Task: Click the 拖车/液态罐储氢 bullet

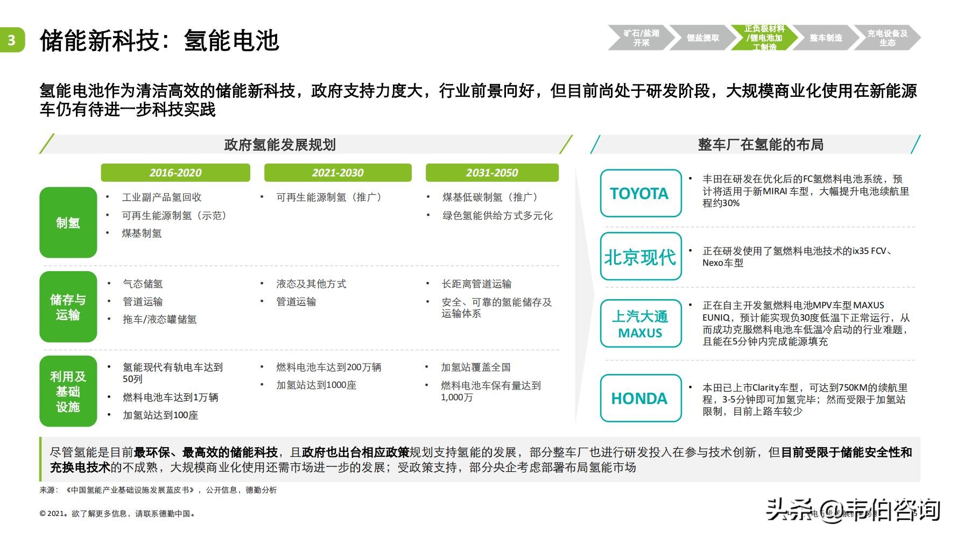Action: pyautogui.click(x=159, y=319)
